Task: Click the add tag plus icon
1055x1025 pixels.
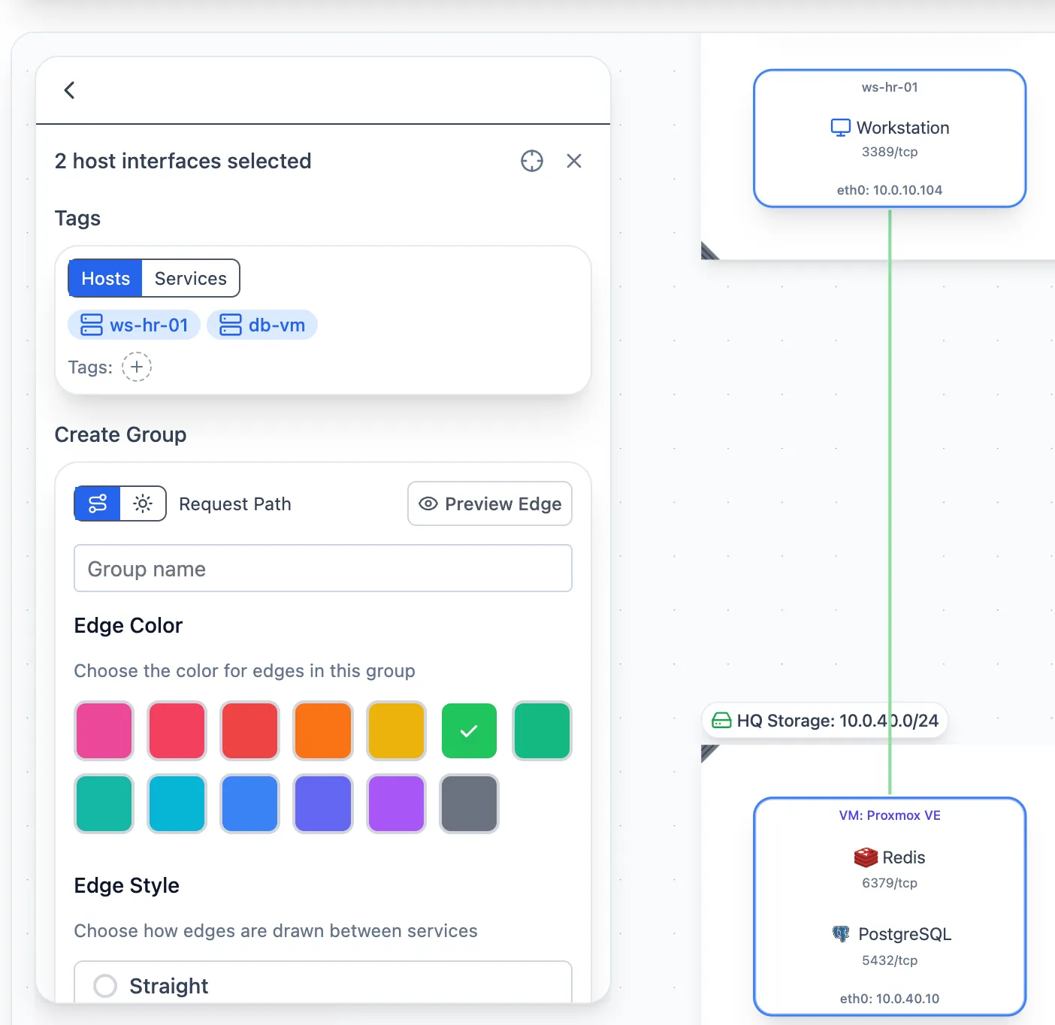Action: pyautogui.click(x=137, y=367)
